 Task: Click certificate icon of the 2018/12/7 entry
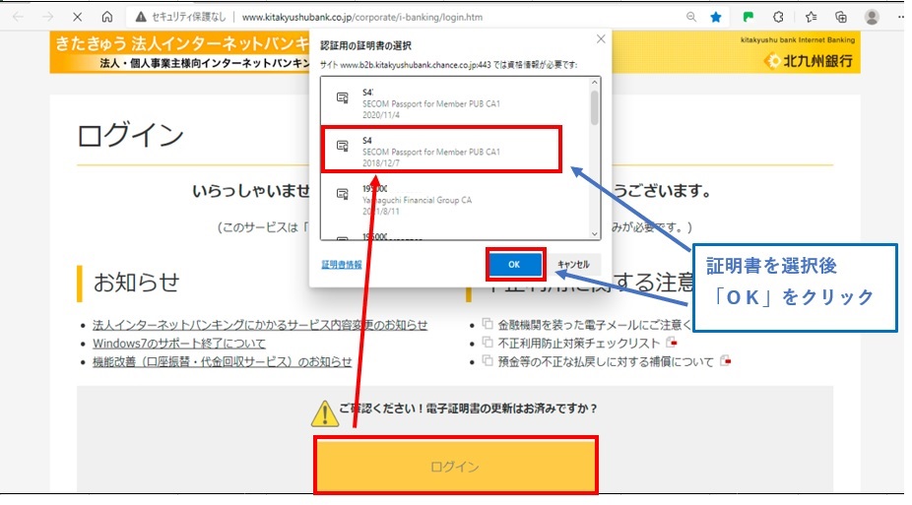point(343,146)
